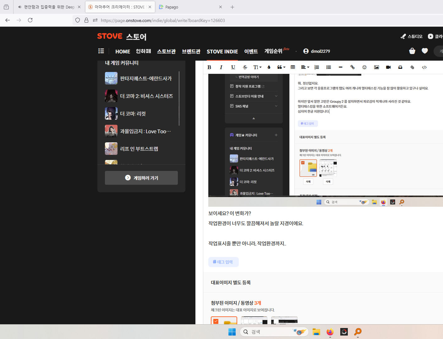The image size is (443, 339).
Task: Apply strikethrough formatting in the editor
Action: coord(245,67)
